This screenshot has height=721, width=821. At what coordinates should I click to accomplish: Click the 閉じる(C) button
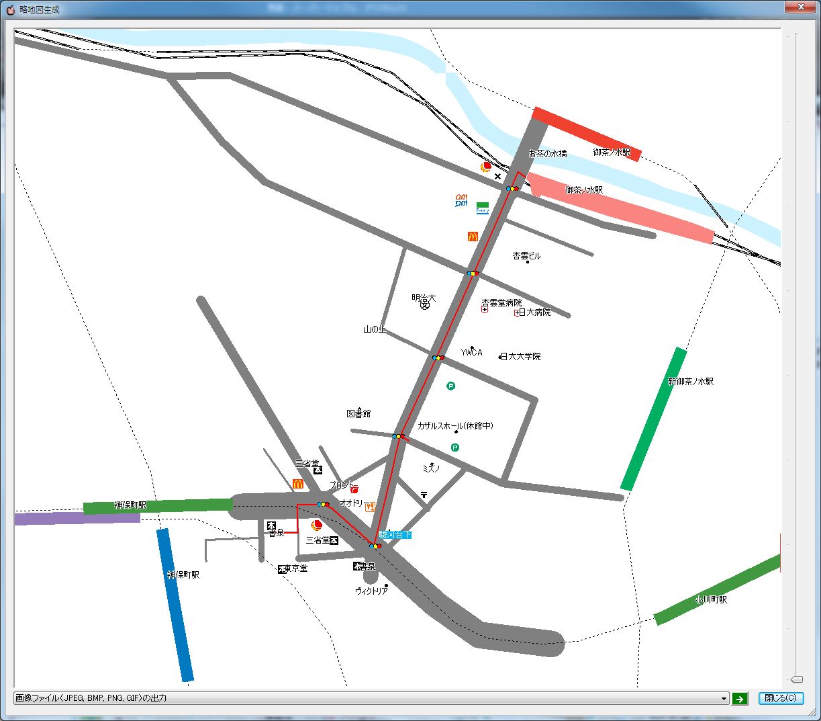pos(781,698)
